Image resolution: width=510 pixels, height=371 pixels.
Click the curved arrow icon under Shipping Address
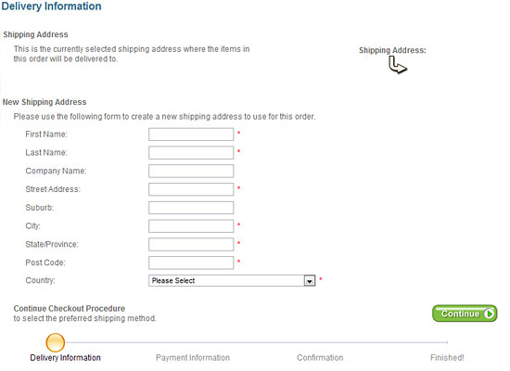398,65
